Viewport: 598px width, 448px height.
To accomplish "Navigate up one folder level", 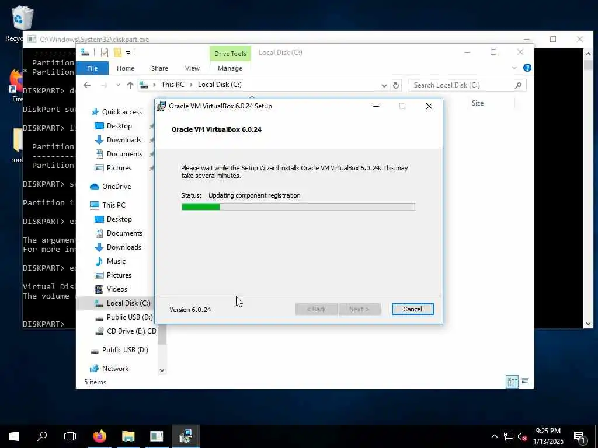I will (x=130, y=85).
